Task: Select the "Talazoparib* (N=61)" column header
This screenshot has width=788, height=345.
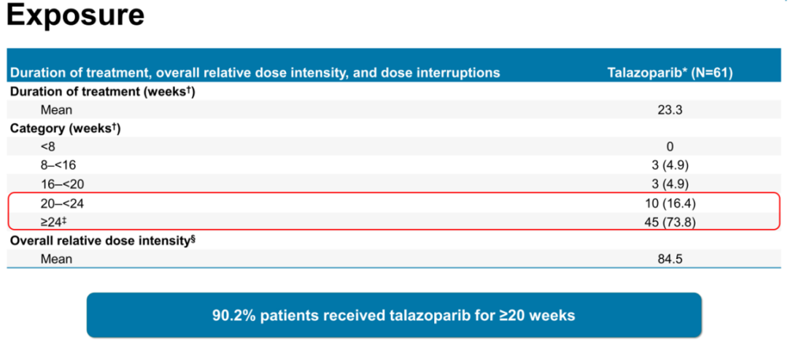Action: [x=669, y=73]
